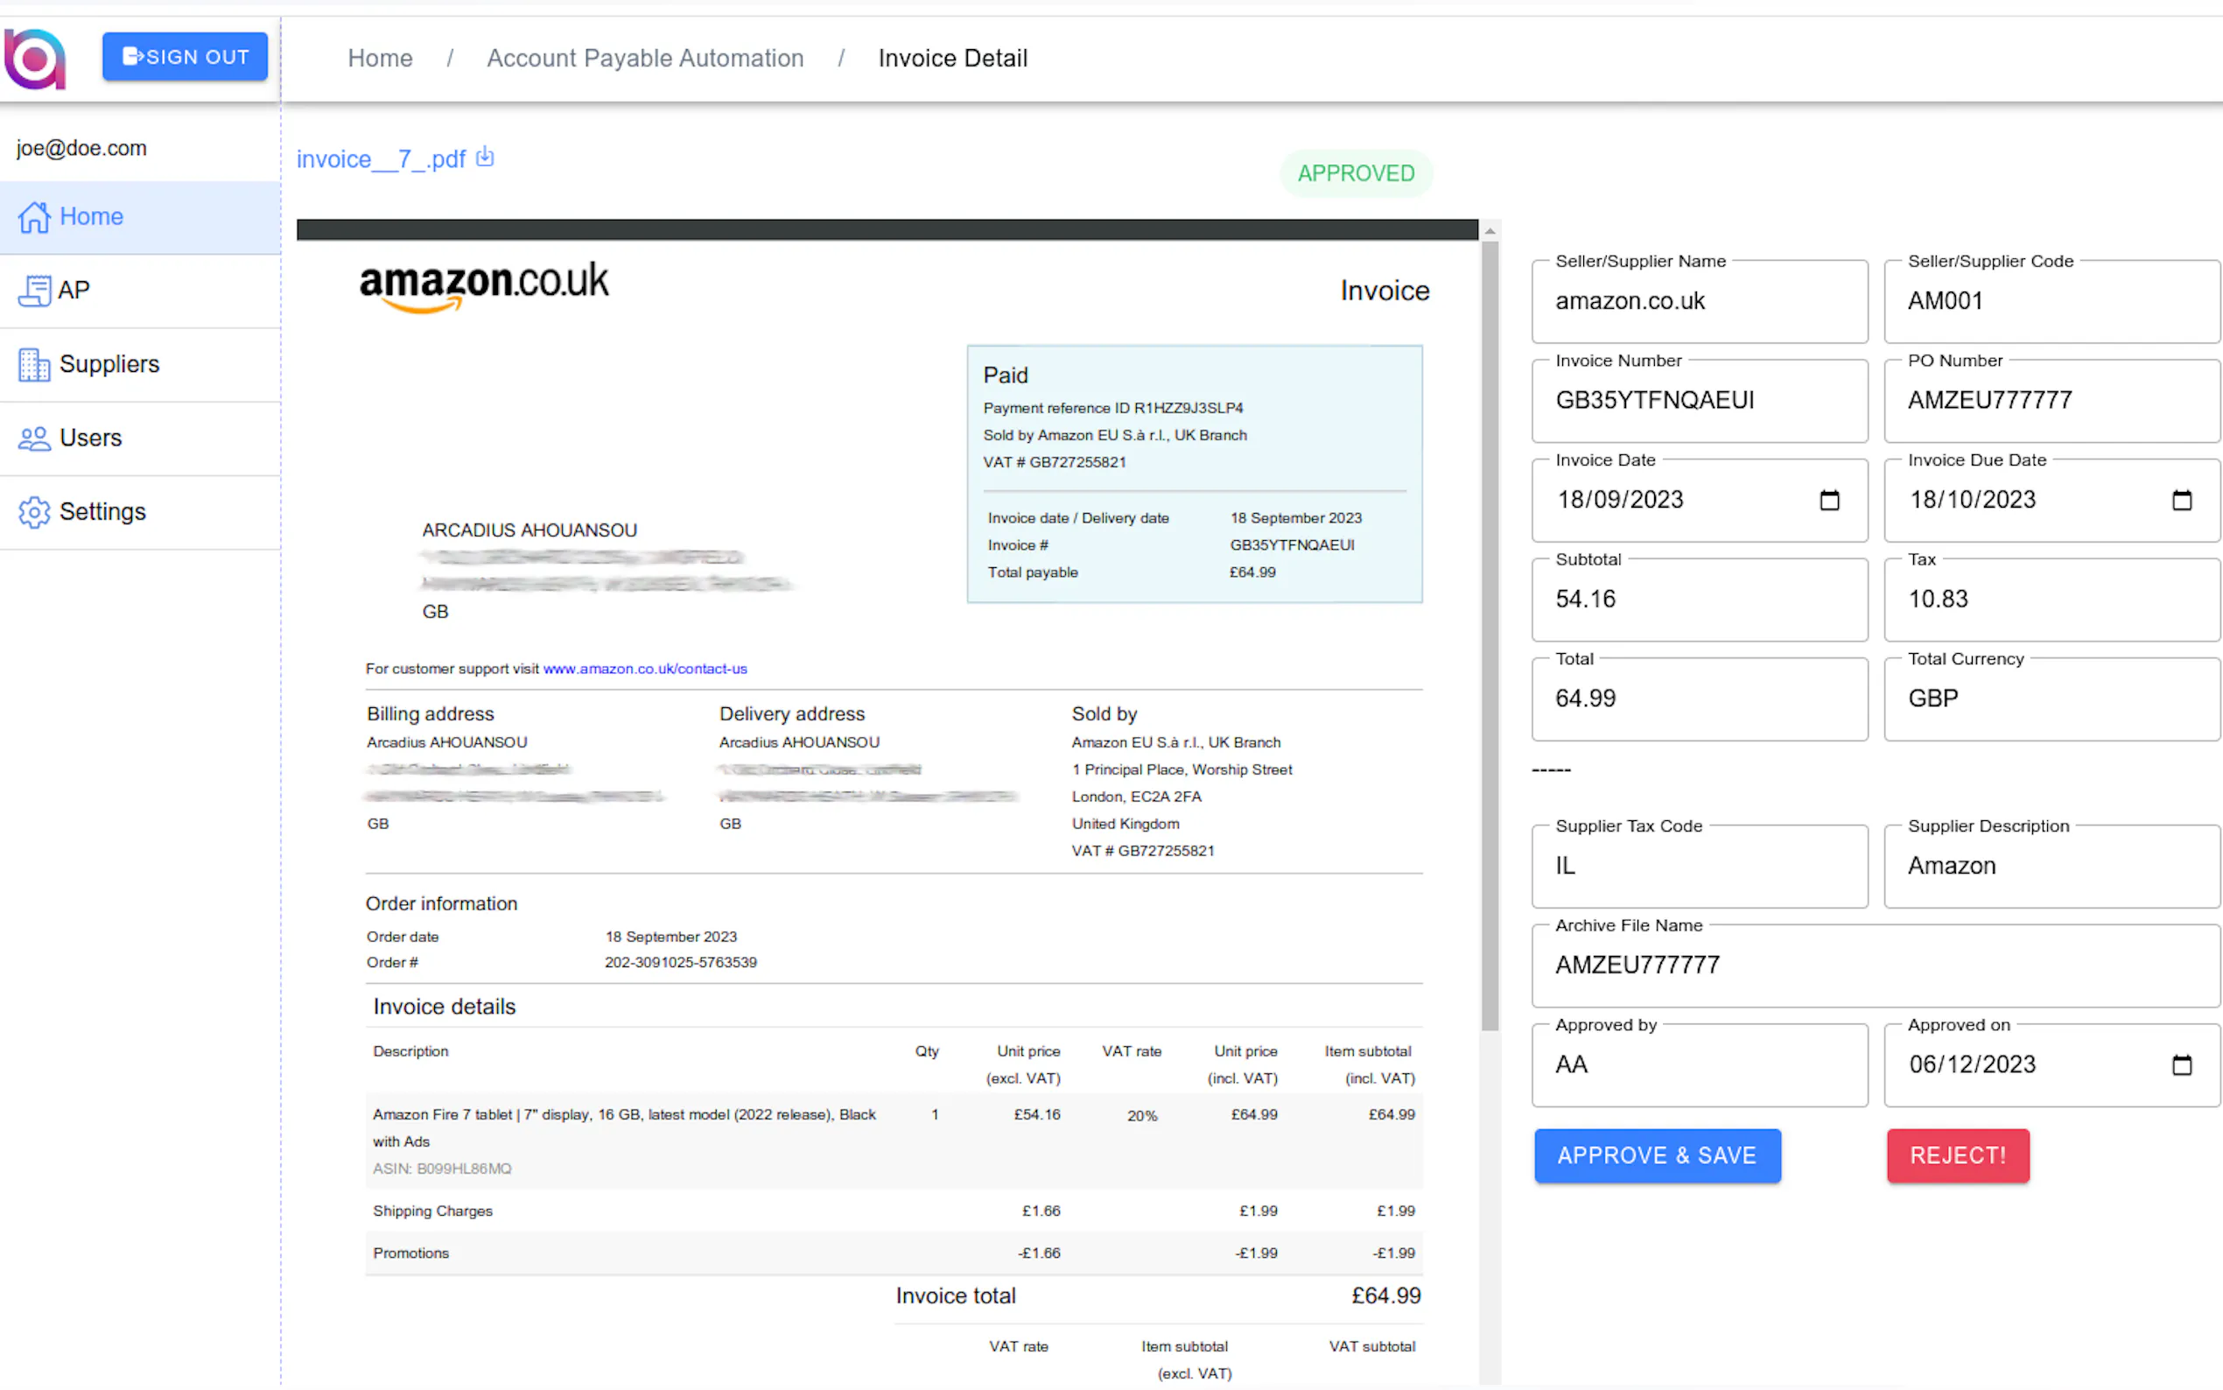Open Users in the sidebar menu

(x=141, y=439)
